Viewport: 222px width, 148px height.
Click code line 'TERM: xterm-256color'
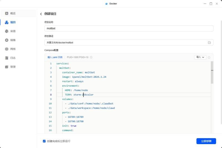pos(79,95)
